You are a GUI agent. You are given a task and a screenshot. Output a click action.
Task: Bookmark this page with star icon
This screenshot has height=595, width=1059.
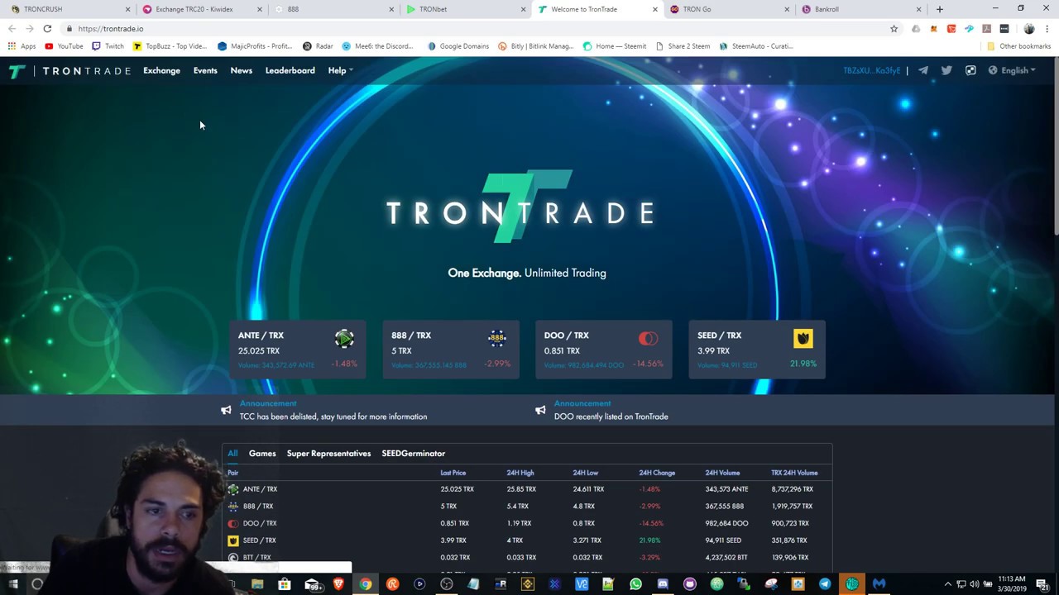tap(894, 29)
